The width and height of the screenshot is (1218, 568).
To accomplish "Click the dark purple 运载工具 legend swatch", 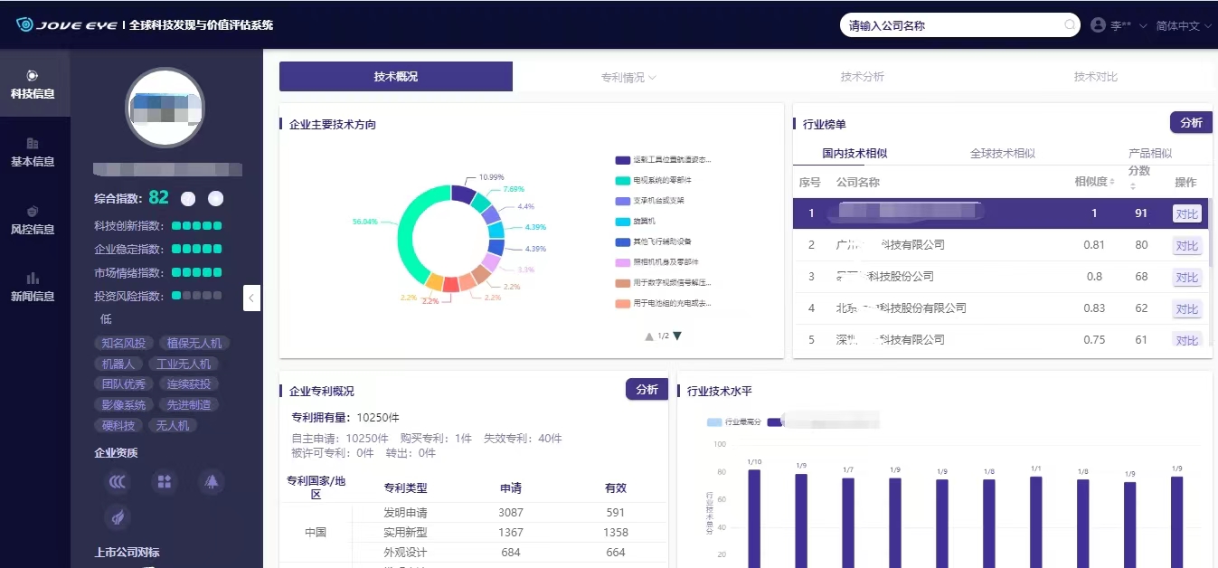I will click(x=622, y=160).
